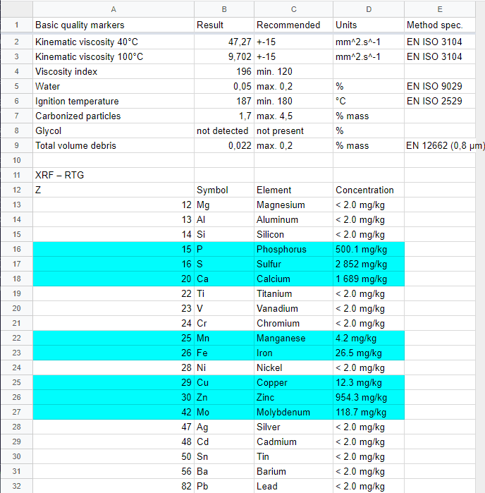Select the 'Titanium' cell
This screenshot has height=493, width=485.
click(x=293, y=293)
